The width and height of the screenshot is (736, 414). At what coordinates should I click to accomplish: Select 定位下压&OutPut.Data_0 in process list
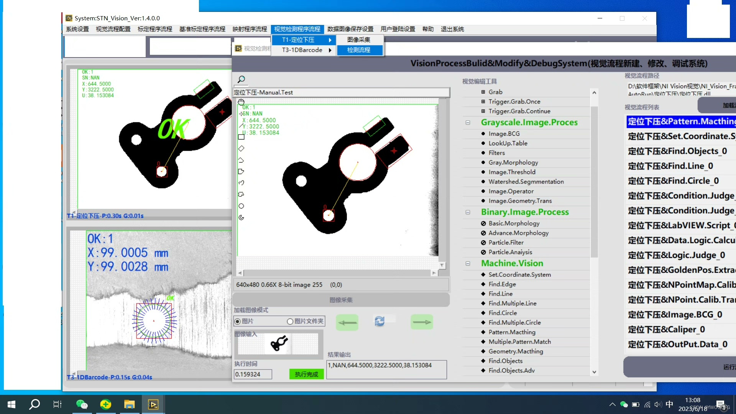click(x=678, y=345)
